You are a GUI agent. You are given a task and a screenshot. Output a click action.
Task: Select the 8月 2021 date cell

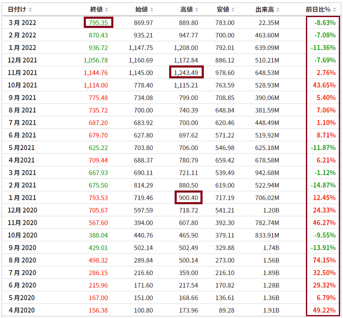23,110
